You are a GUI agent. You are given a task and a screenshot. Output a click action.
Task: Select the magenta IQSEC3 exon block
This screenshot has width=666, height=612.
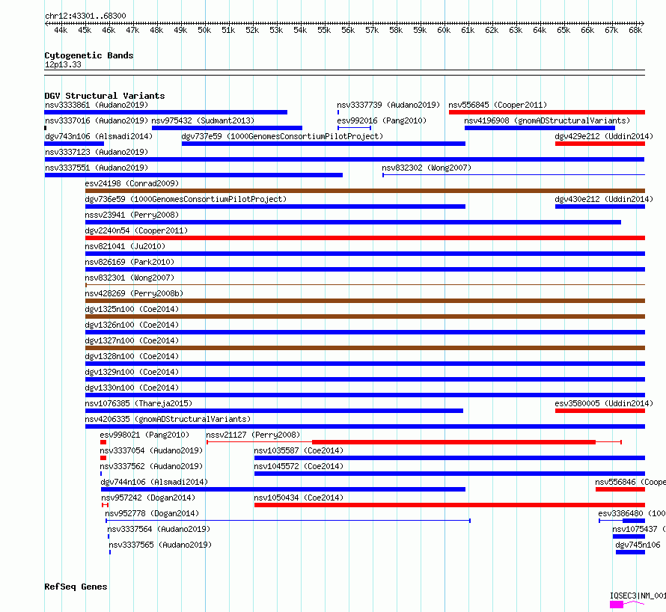click(617, 605)
